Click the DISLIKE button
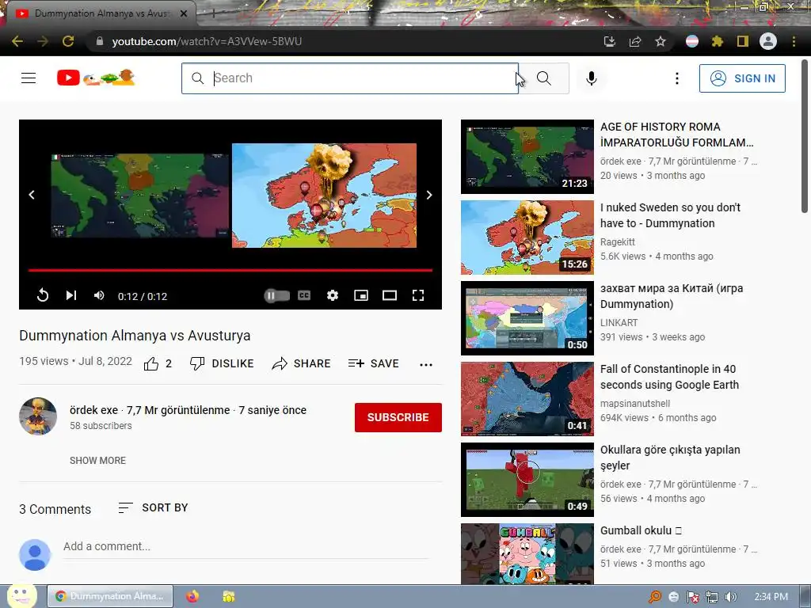The height and width of the screenshot is (608, 811). pos(222,364)
